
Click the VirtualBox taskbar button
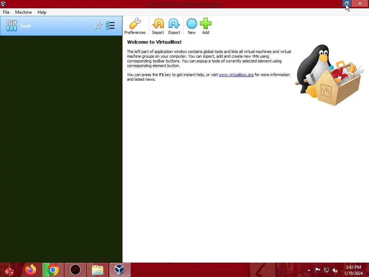(120, 270)
